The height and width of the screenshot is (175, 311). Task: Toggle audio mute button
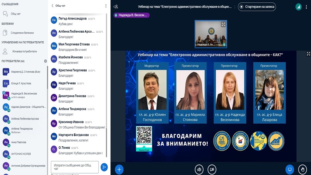tap(199, 170)
